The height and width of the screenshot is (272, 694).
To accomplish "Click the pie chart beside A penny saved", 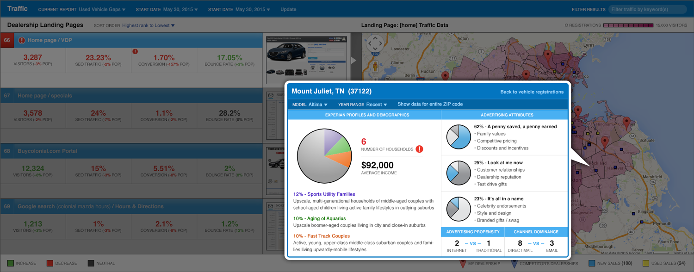I will pyautogui.click(x=459, y=137).
